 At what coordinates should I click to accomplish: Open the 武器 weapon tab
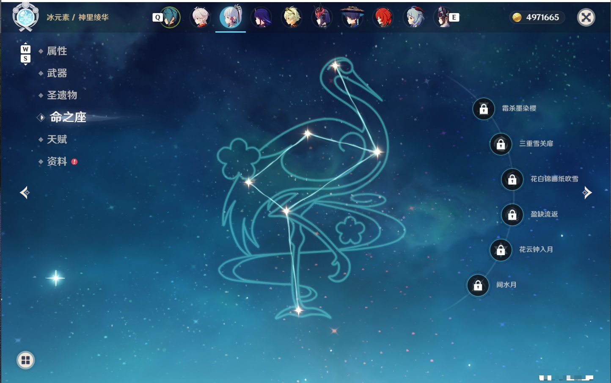pos(57,73)
